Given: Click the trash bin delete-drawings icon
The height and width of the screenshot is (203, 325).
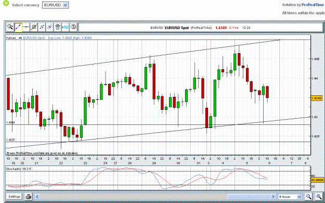Looking at the screenshot, I should pyautogui.click(x=58, y=27).
